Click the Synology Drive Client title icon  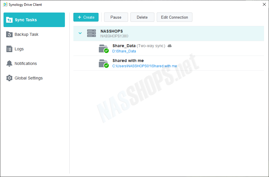pyautogui.click(x=5, y=4)
